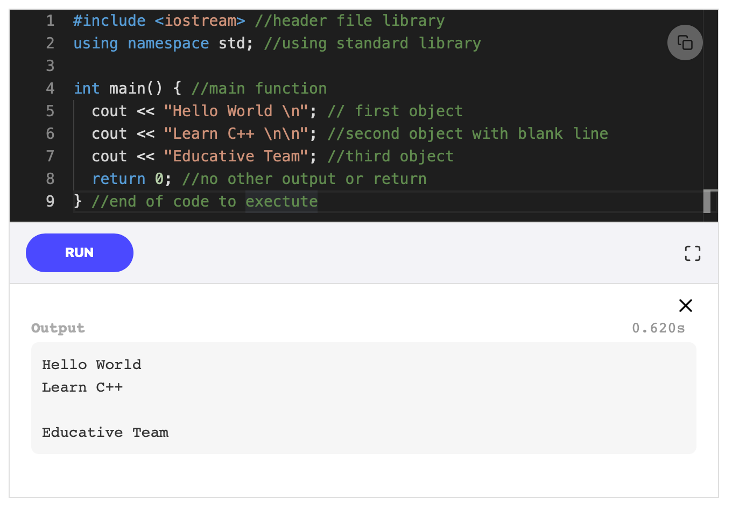Select Educative Team in the output area
This screenshot has width=732, height=510.
(105, 432)
